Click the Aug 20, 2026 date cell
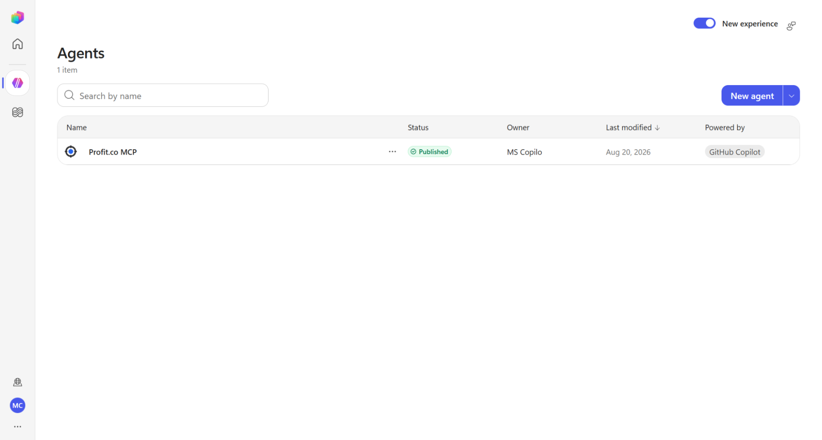 point(628,152)
